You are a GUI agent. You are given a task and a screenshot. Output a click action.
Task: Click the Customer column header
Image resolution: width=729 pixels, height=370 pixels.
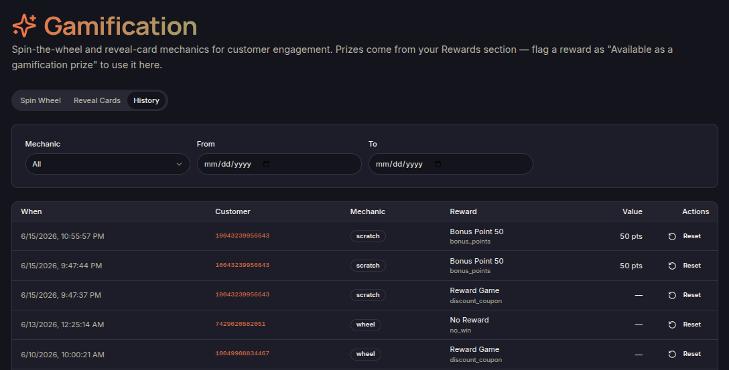click(x=233, y=211)
